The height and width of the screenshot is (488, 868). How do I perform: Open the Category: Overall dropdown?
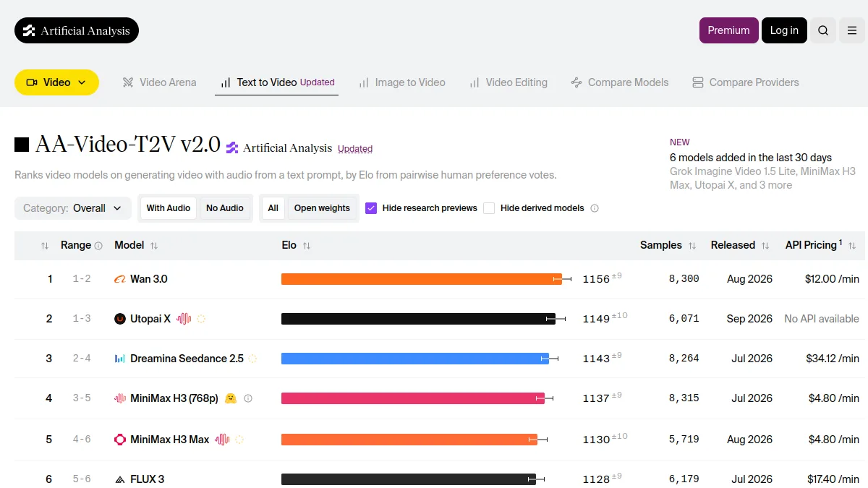pyautogui.click(x=73, y=208)
